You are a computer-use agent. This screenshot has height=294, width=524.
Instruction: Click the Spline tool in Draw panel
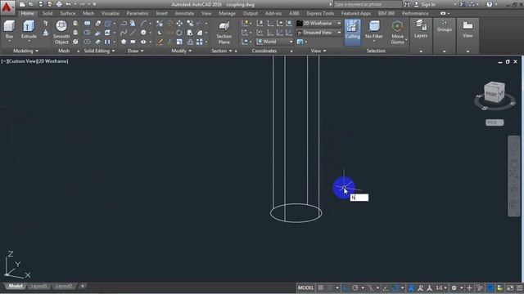(124, 33)
